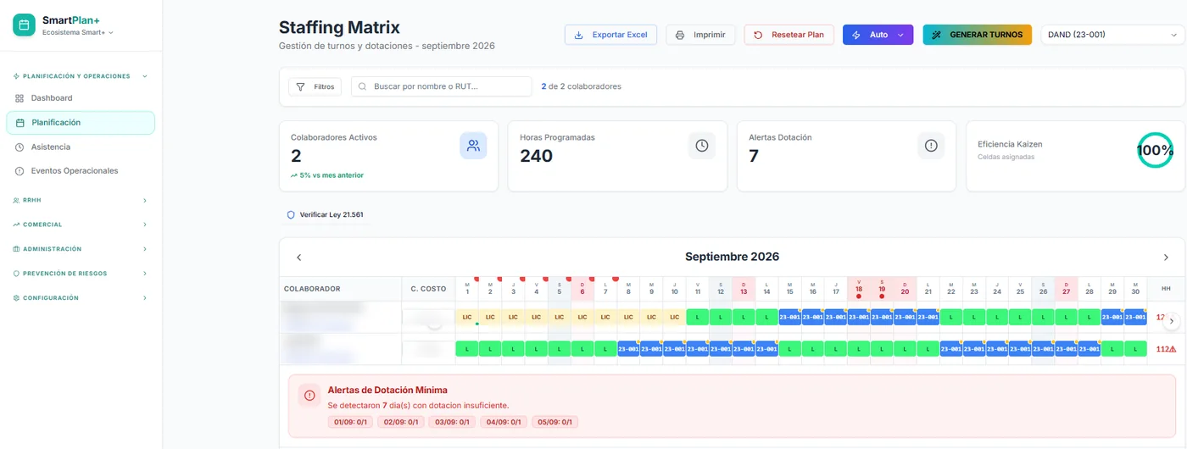This screenshot has height=449, width=1187.
Task: Click the Alertas de Dotación Mínima alert icon
Action: point(309,396)
